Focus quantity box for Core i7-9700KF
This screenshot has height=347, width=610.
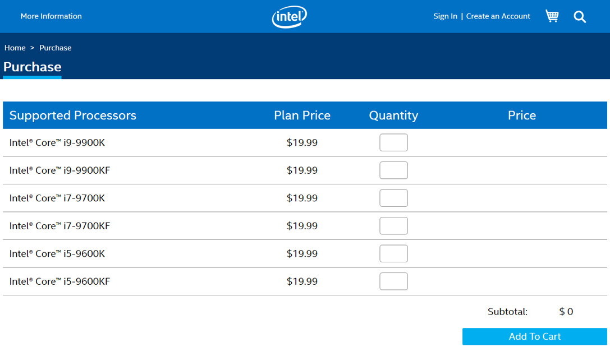click(393, 226)
